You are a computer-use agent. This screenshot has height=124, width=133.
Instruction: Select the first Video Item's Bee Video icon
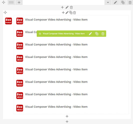[19, 21]
